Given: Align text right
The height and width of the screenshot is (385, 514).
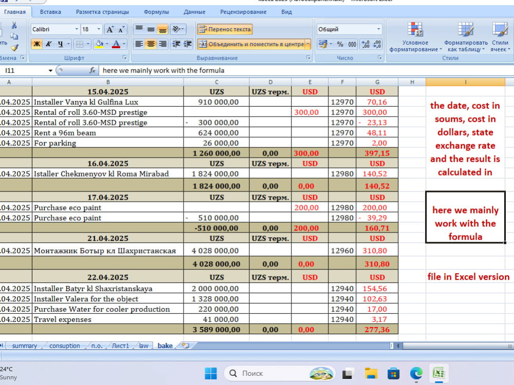Looking at the screenshot, I should tap(162, 44).
